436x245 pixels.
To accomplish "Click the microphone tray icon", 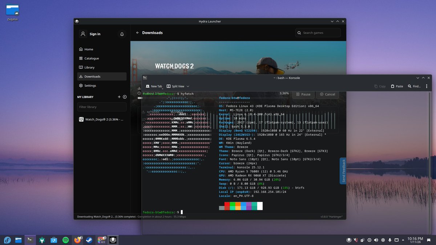I will click(390, 240).
